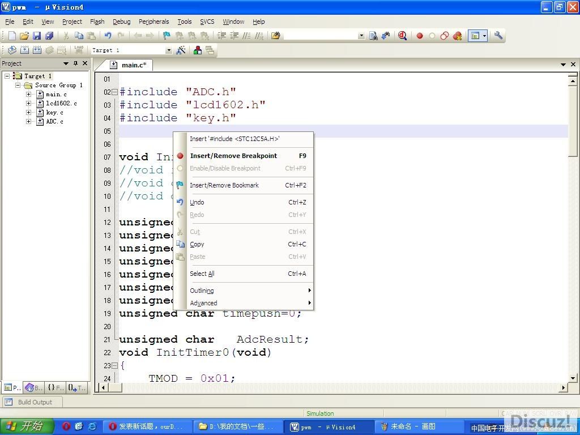Viewport: 580px width, 435px height.
Task: Disable all breakpoints with the double-circle icon
Action: point(445,36)
